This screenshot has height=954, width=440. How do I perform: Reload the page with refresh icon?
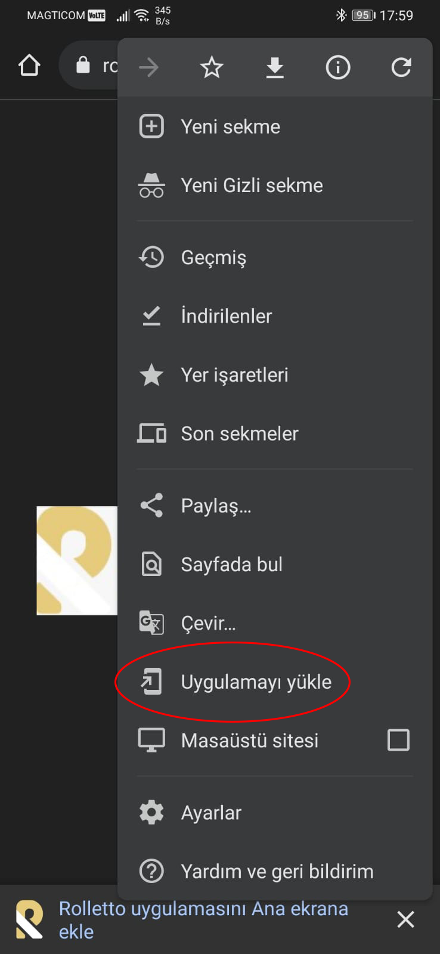pyautogui.click(x=401, y=67)
